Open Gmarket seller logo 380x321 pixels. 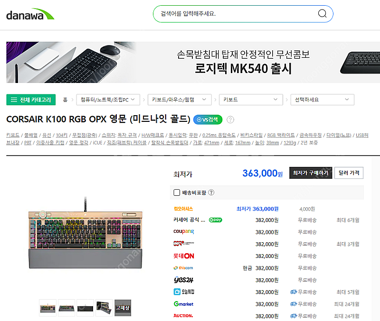183,304
